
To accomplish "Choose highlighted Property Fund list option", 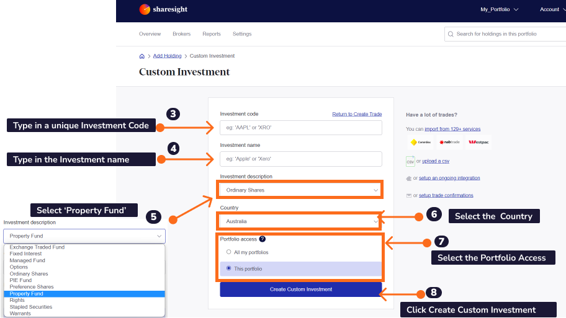I will (x=84, y=294).
